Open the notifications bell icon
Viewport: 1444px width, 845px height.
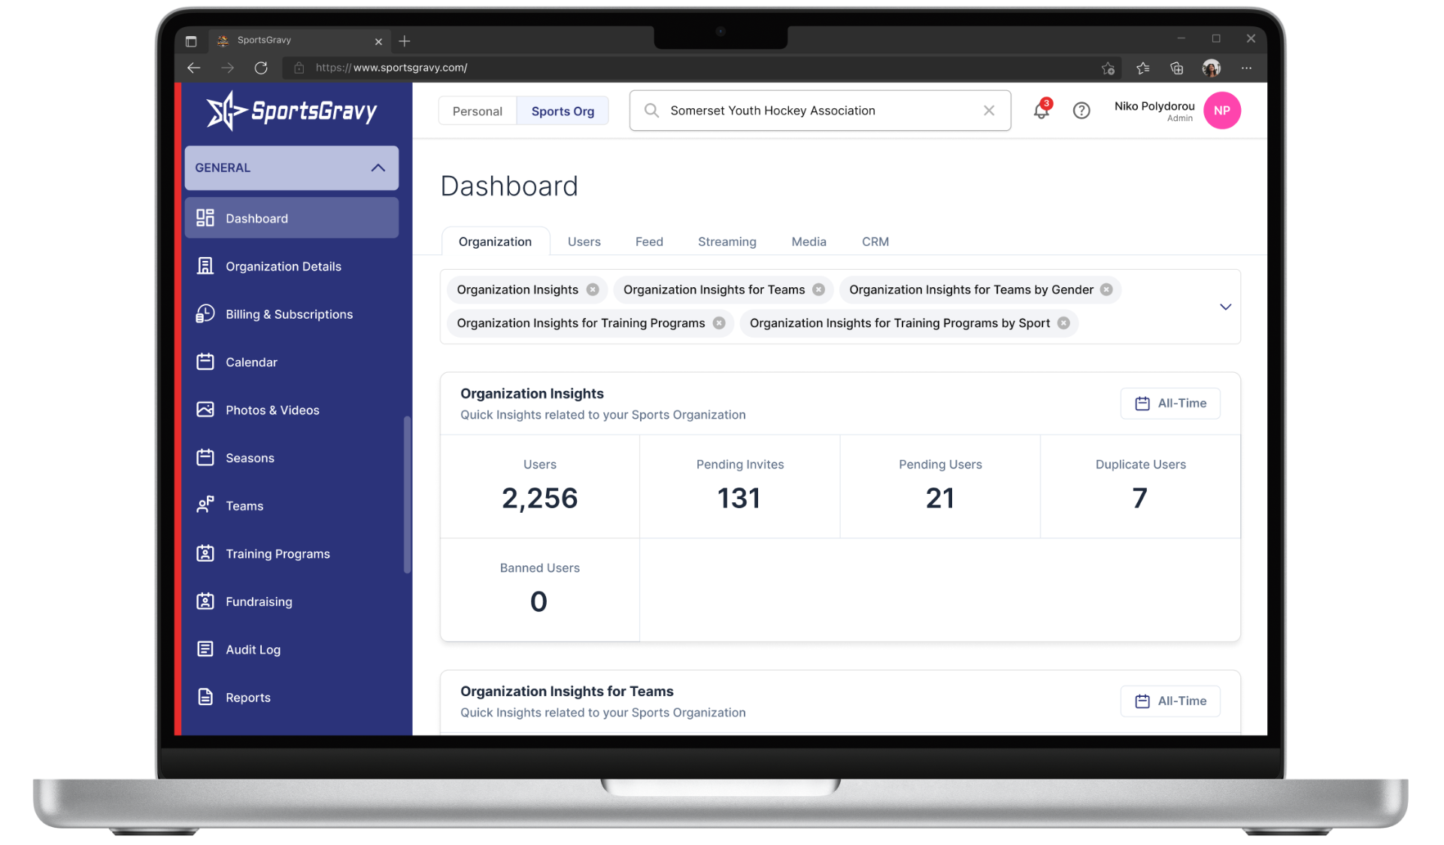point(1041,111)
